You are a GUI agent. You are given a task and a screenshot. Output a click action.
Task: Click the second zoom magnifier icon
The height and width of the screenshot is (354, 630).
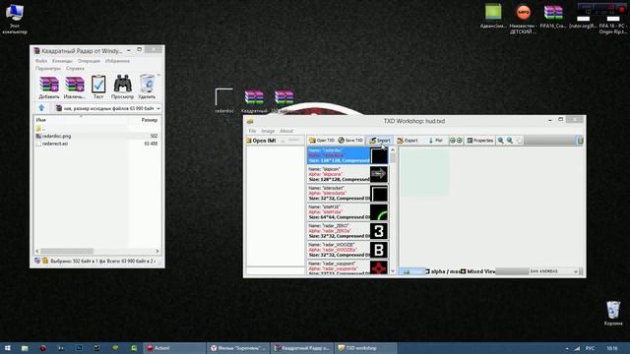[510, 141]
